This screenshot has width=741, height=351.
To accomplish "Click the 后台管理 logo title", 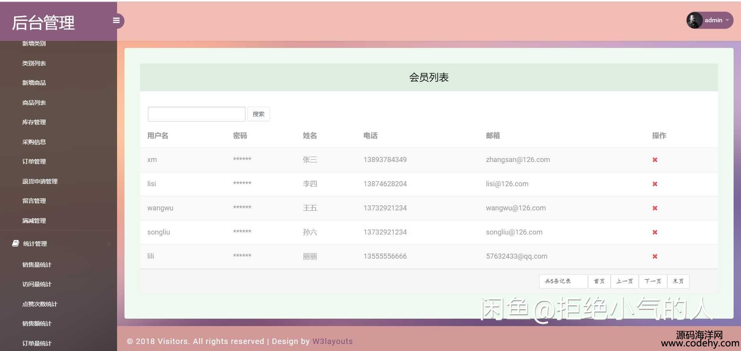I will [x=43, y=23].
